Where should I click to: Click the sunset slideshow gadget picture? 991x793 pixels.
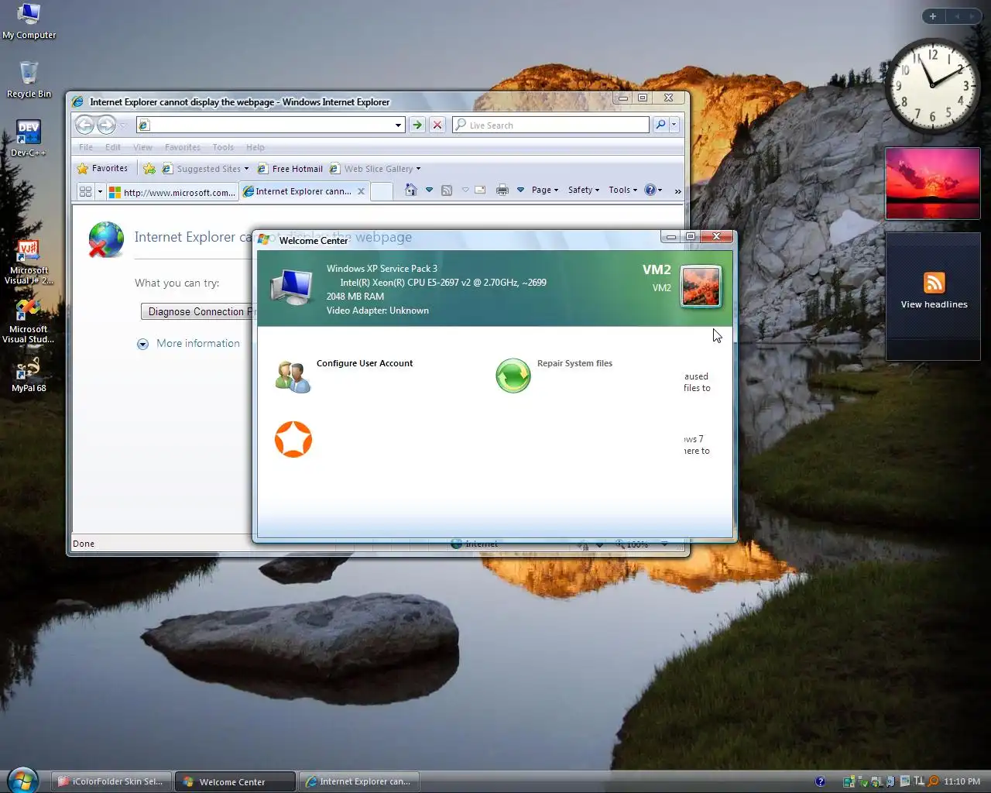pyautogui.click(x=933, y=184)
